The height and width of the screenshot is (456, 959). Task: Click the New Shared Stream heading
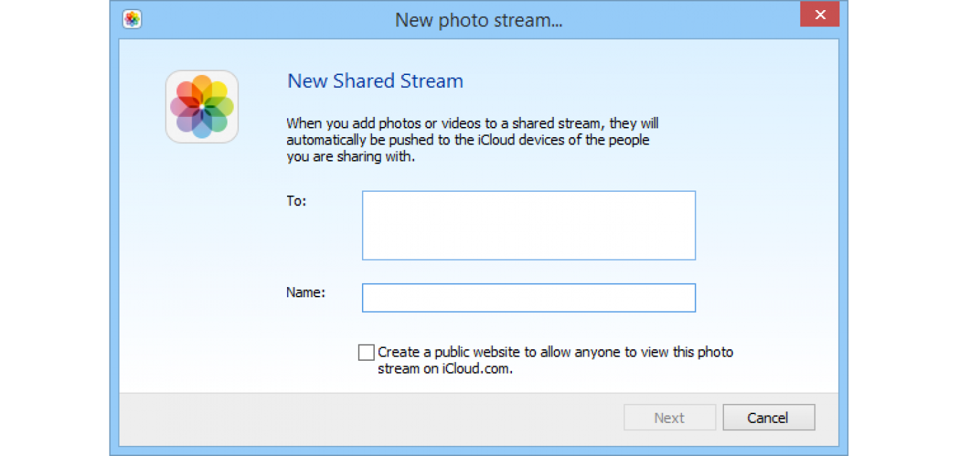tap(375, 81)
